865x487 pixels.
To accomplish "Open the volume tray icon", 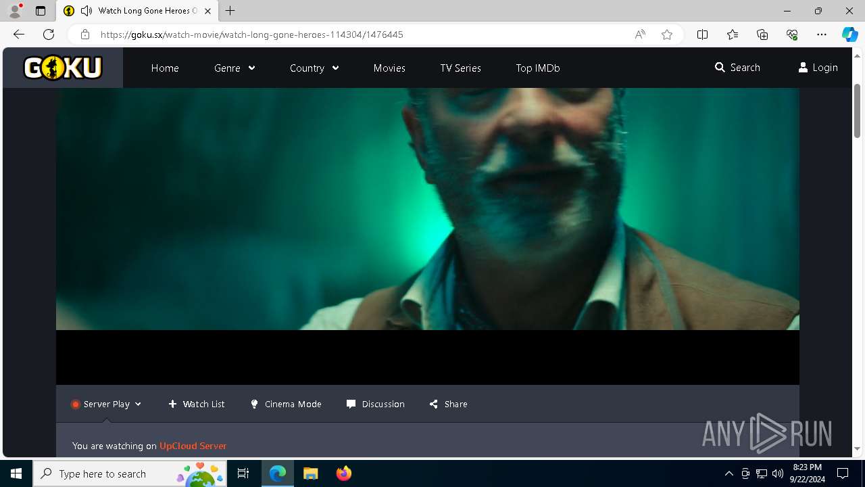I will [x=778, y=473].
